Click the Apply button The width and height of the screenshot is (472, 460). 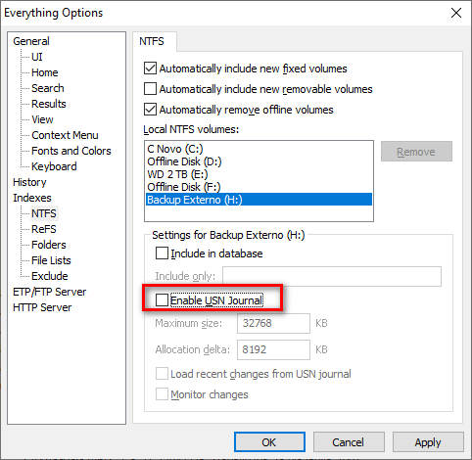click(x=428, y=442)
